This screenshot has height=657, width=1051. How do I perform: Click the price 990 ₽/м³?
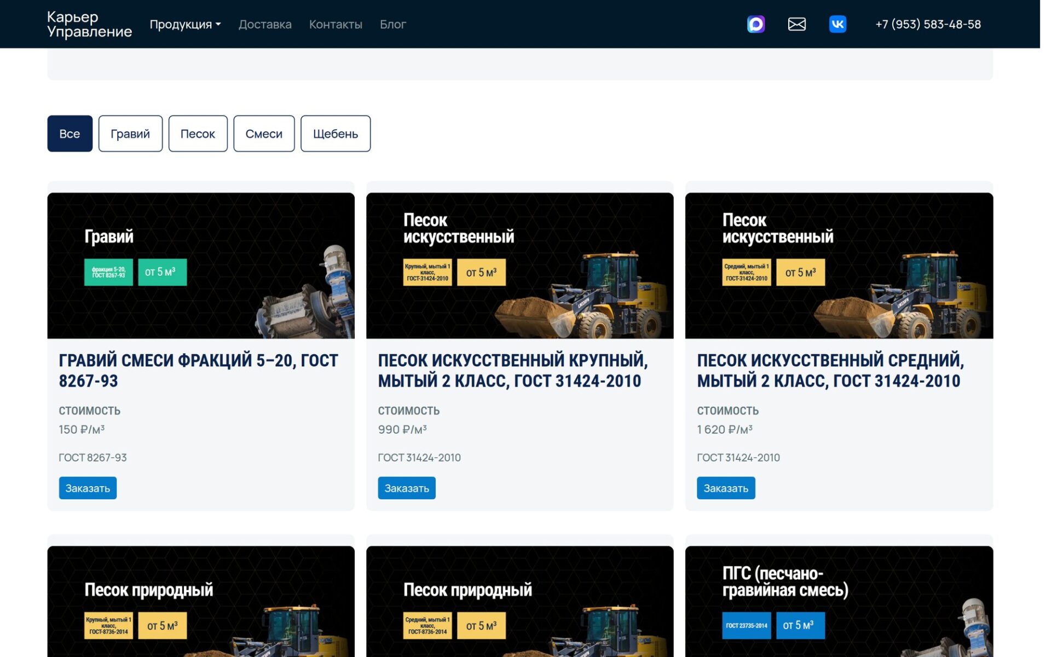coord(402,430)
